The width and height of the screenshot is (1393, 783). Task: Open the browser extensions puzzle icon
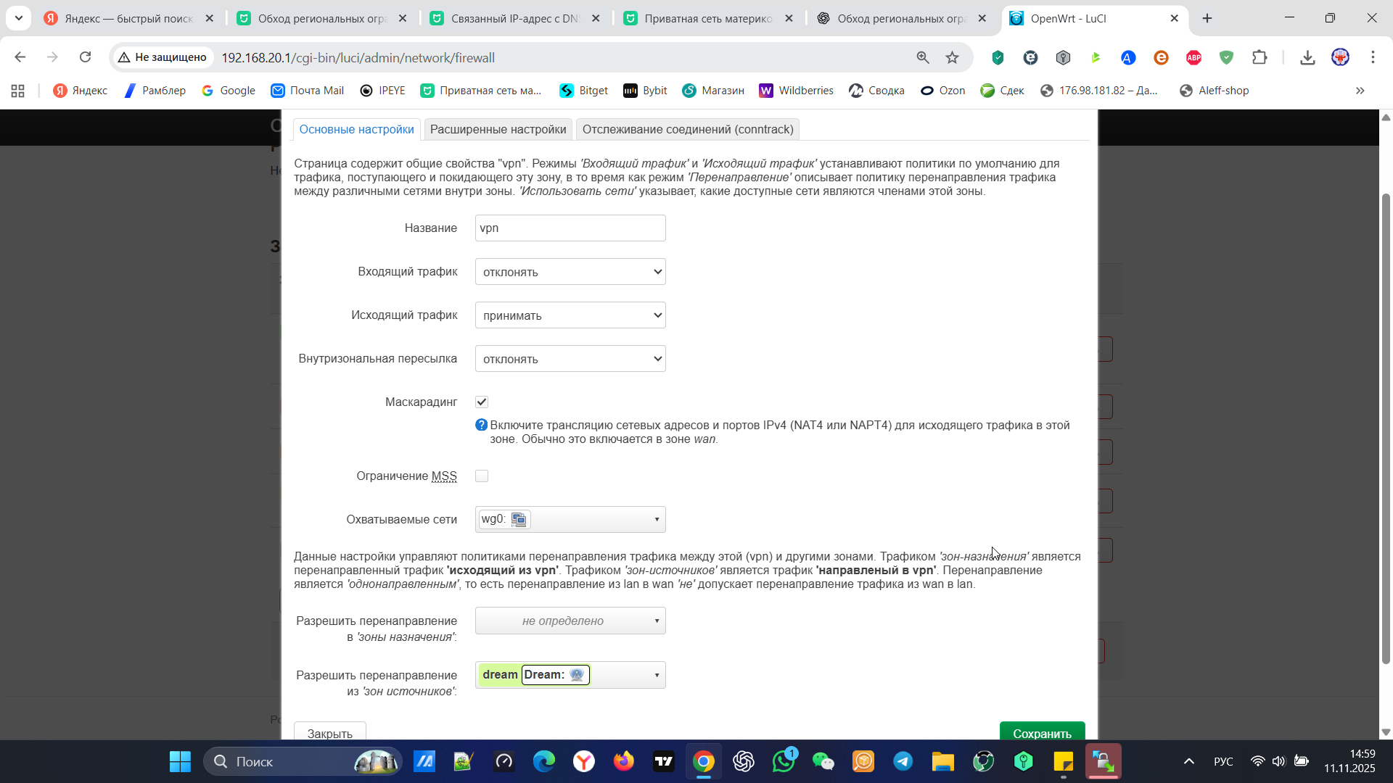[1260, 57]
